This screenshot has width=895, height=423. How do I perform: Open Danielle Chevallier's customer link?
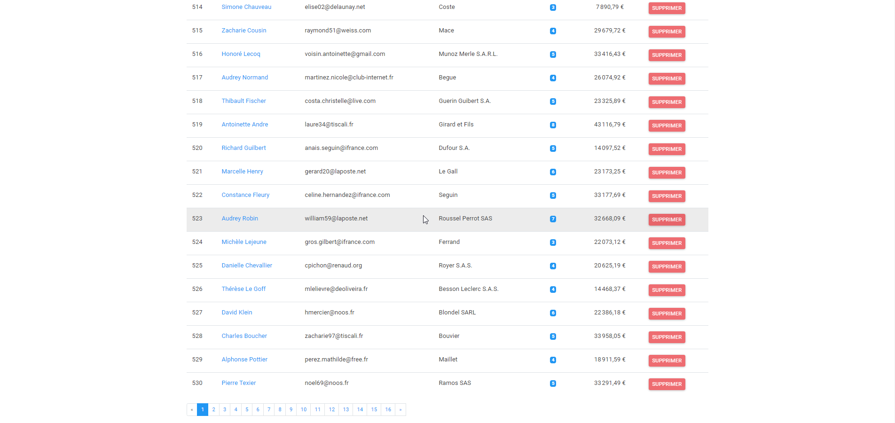(x=247, y=266)
